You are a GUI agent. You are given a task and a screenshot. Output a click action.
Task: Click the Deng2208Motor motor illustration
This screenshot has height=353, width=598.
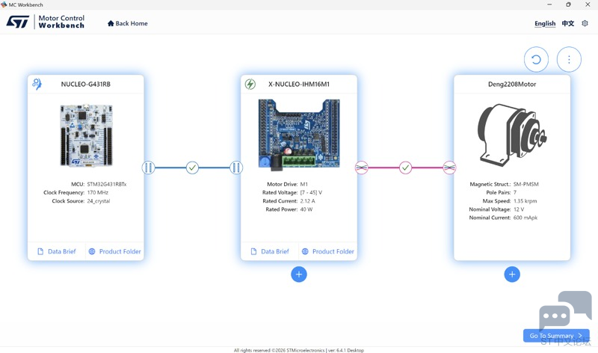click(512, 135)
